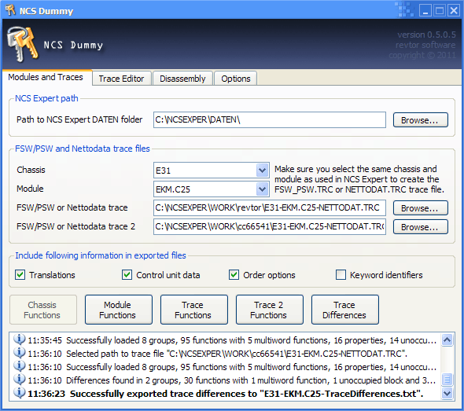Click the log scrollbar thumb
Viewport: 464px width, 411px height.
pos(447,379)
